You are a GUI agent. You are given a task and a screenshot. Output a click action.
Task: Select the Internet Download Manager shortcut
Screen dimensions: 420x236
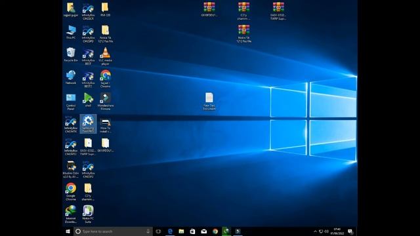(71, 214)
